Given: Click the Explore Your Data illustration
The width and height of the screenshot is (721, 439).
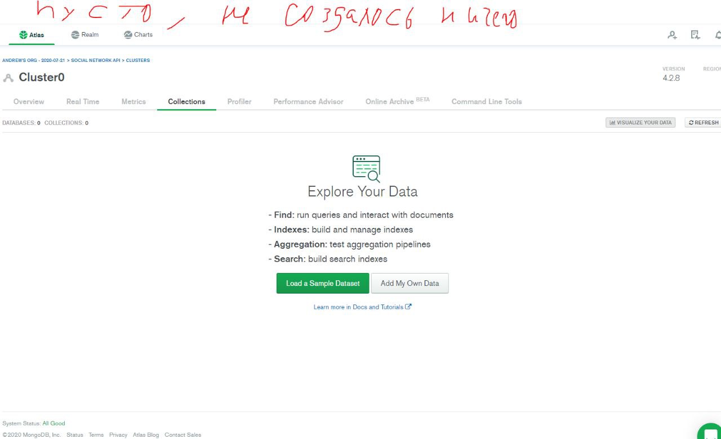Looking at the screenshot, I should point(366,168).
